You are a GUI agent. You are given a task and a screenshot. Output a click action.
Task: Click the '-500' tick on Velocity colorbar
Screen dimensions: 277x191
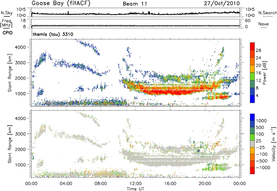262,161
